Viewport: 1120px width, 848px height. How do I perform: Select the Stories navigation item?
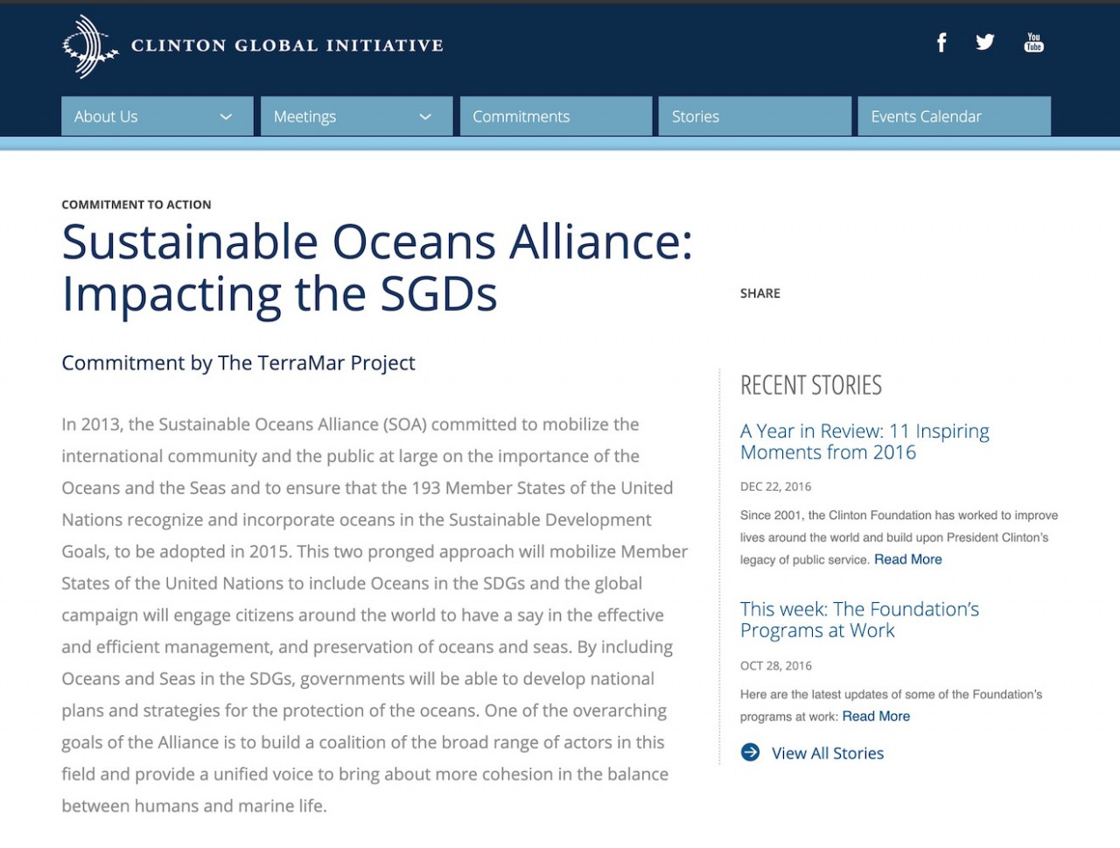(695, 116)
